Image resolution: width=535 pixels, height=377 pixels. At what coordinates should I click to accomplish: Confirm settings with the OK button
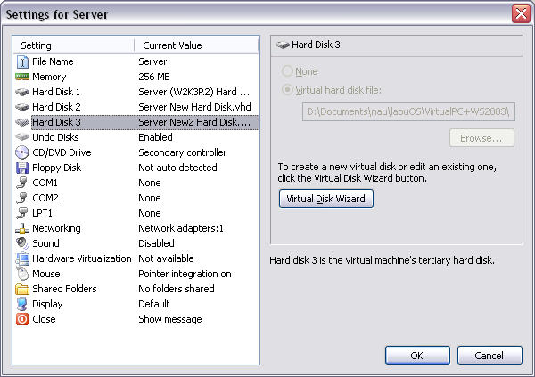coord(417,356)
